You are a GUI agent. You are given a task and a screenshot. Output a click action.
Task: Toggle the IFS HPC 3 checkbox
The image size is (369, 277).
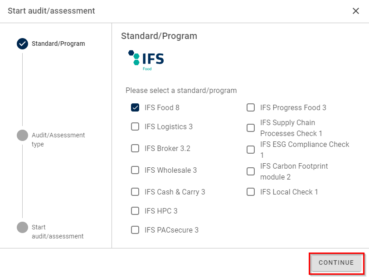(135, 211)
